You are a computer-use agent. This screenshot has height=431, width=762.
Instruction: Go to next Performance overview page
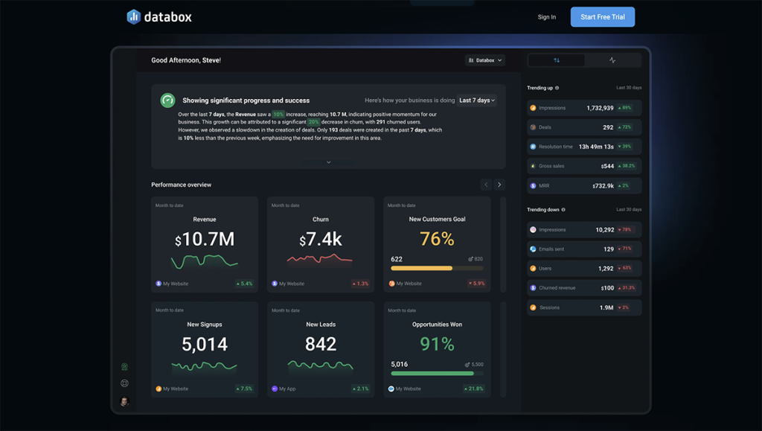click(x=499, y=185)
